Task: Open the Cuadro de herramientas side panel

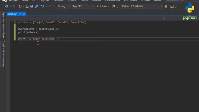Action: pyautogui.click(x=3, y=54)
